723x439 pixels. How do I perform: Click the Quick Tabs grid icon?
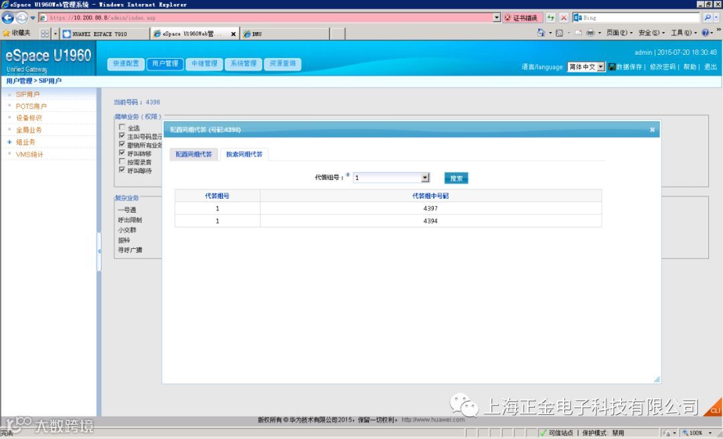[45, 33]
